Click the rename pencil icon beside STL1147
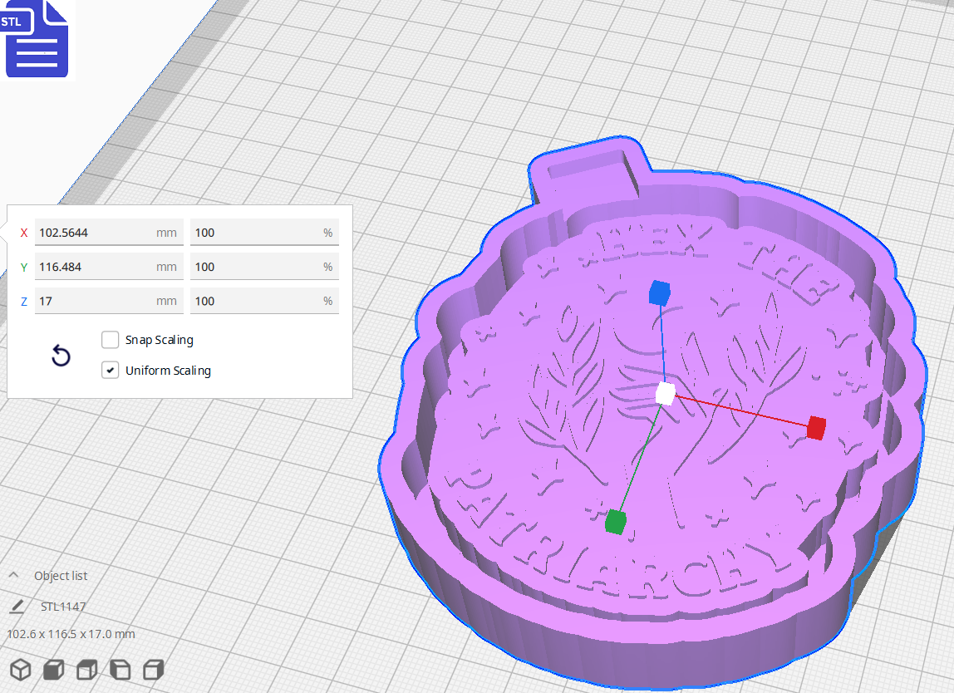Screen dimensions: 954x693 click(17, 607)
